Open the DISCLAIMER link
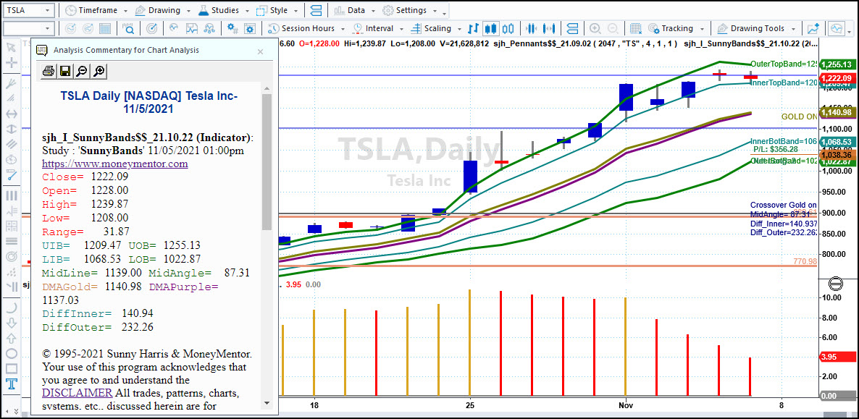 click(x=77, y=393)
